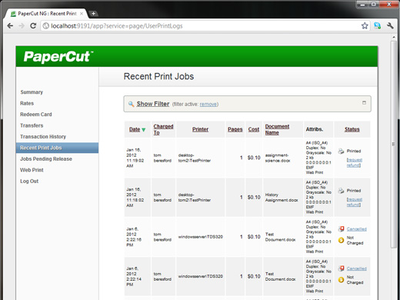Click printer icon for assignment-science.docx job
This screenshot has height=300, width=400.
point(341,151)
